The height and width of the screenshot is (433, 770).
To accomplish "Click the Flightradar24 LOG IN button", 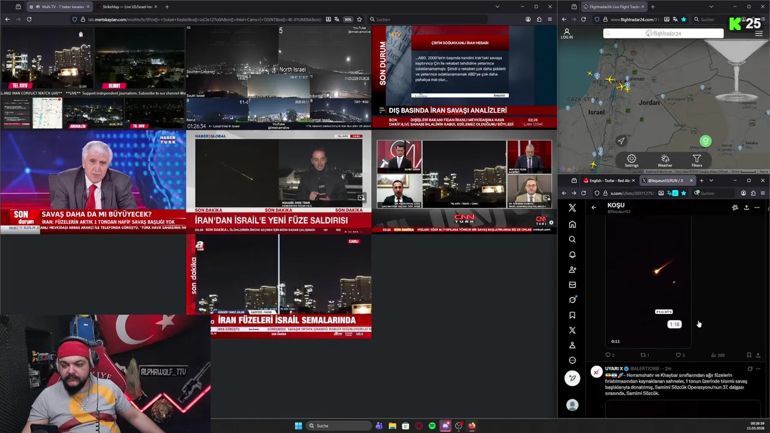I will [x=567, y=34].
